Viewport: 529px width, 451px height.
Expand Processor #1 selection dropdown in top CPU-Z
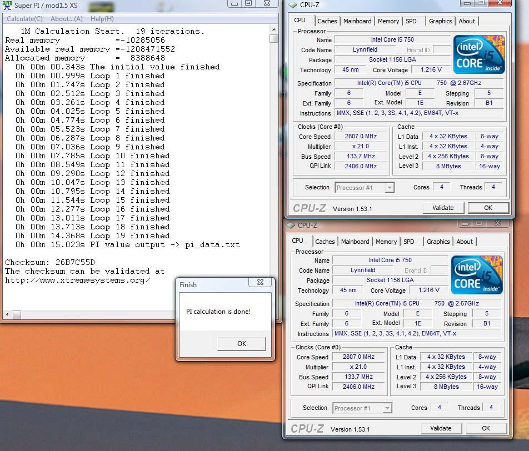point(390,188)
